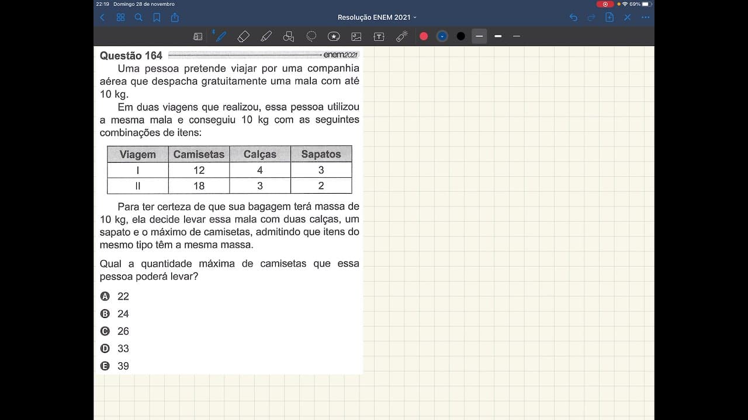Click the Sapatos value 2 in Viagem II
Image resolution: width=748 pixels, height=420 pixels.
[321, 186]
